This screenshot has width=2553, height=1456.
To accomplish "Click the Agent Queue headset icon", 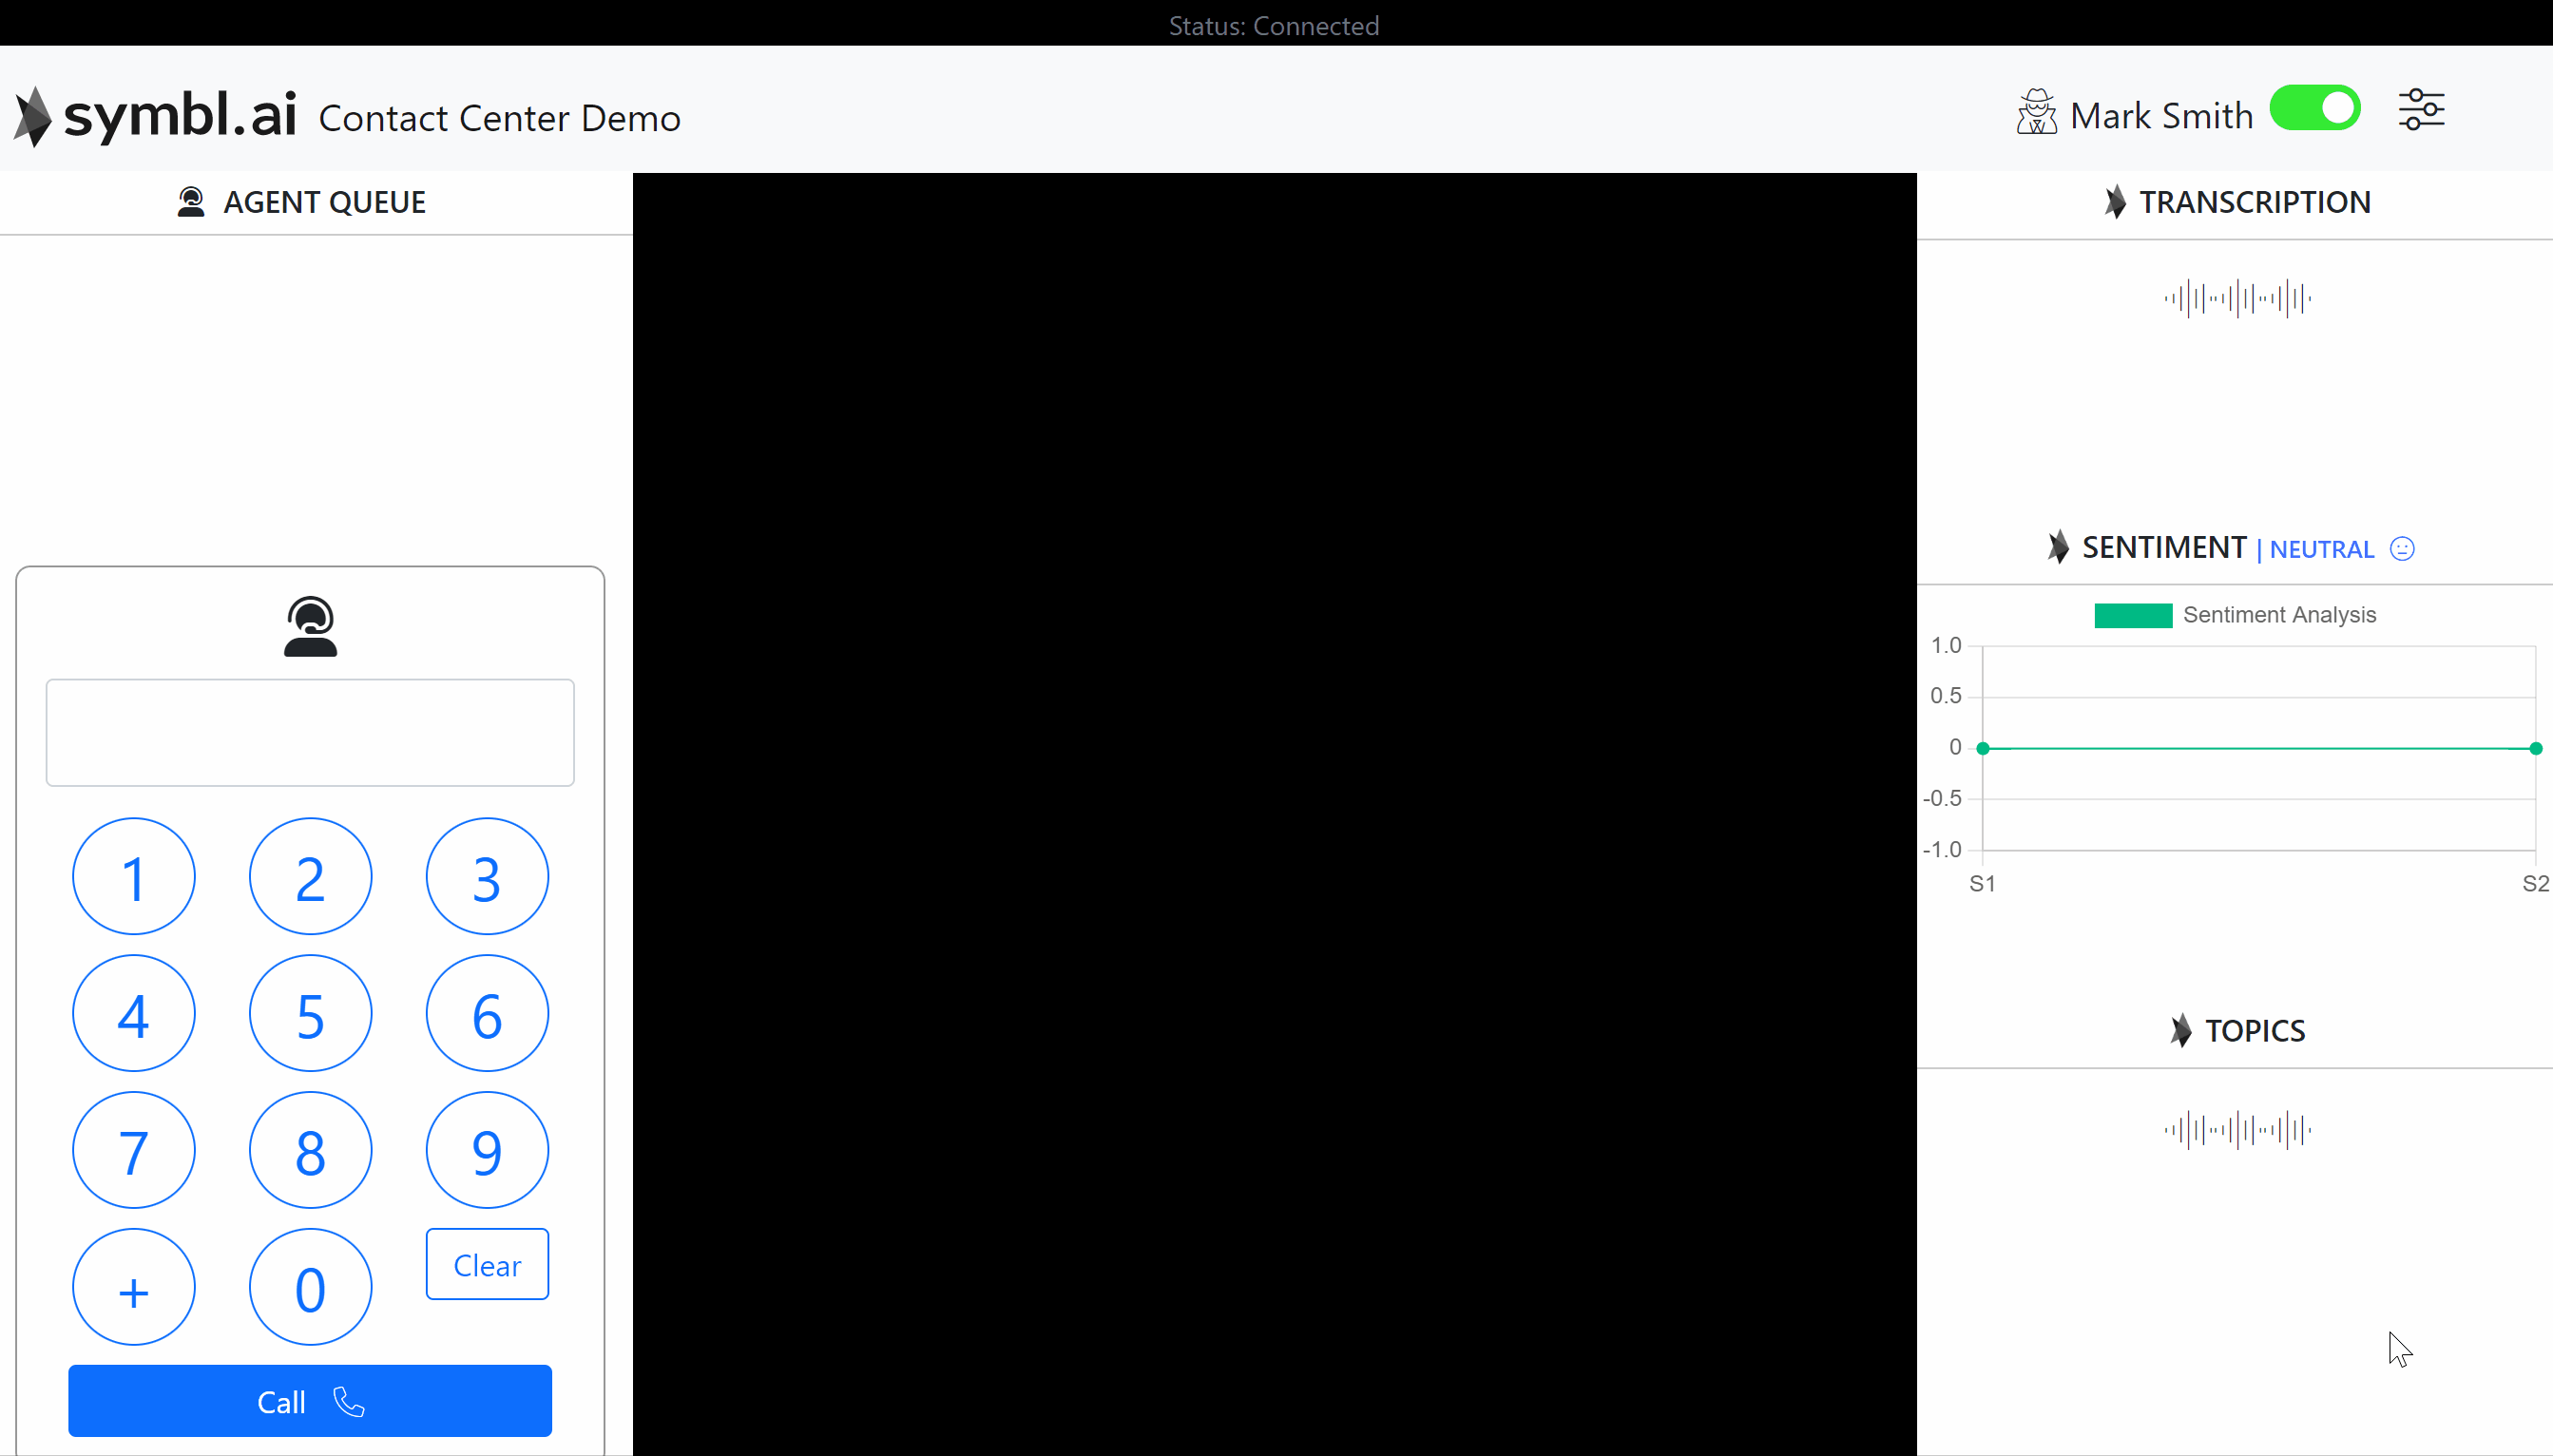I will point(191,202).
